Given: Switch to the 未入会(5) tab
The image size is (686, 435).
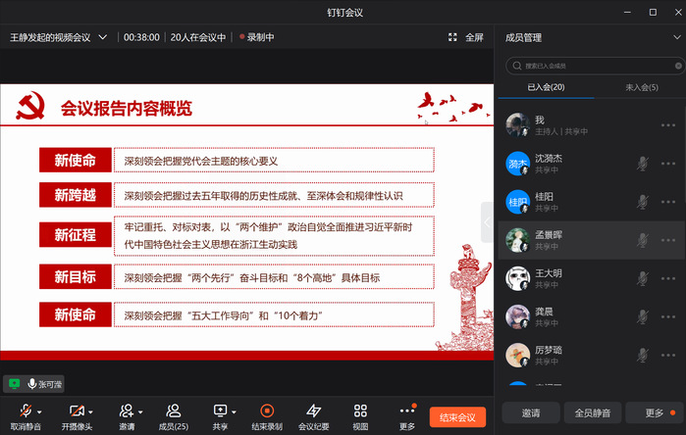Looking at the screenshot, I should point(640,88).
